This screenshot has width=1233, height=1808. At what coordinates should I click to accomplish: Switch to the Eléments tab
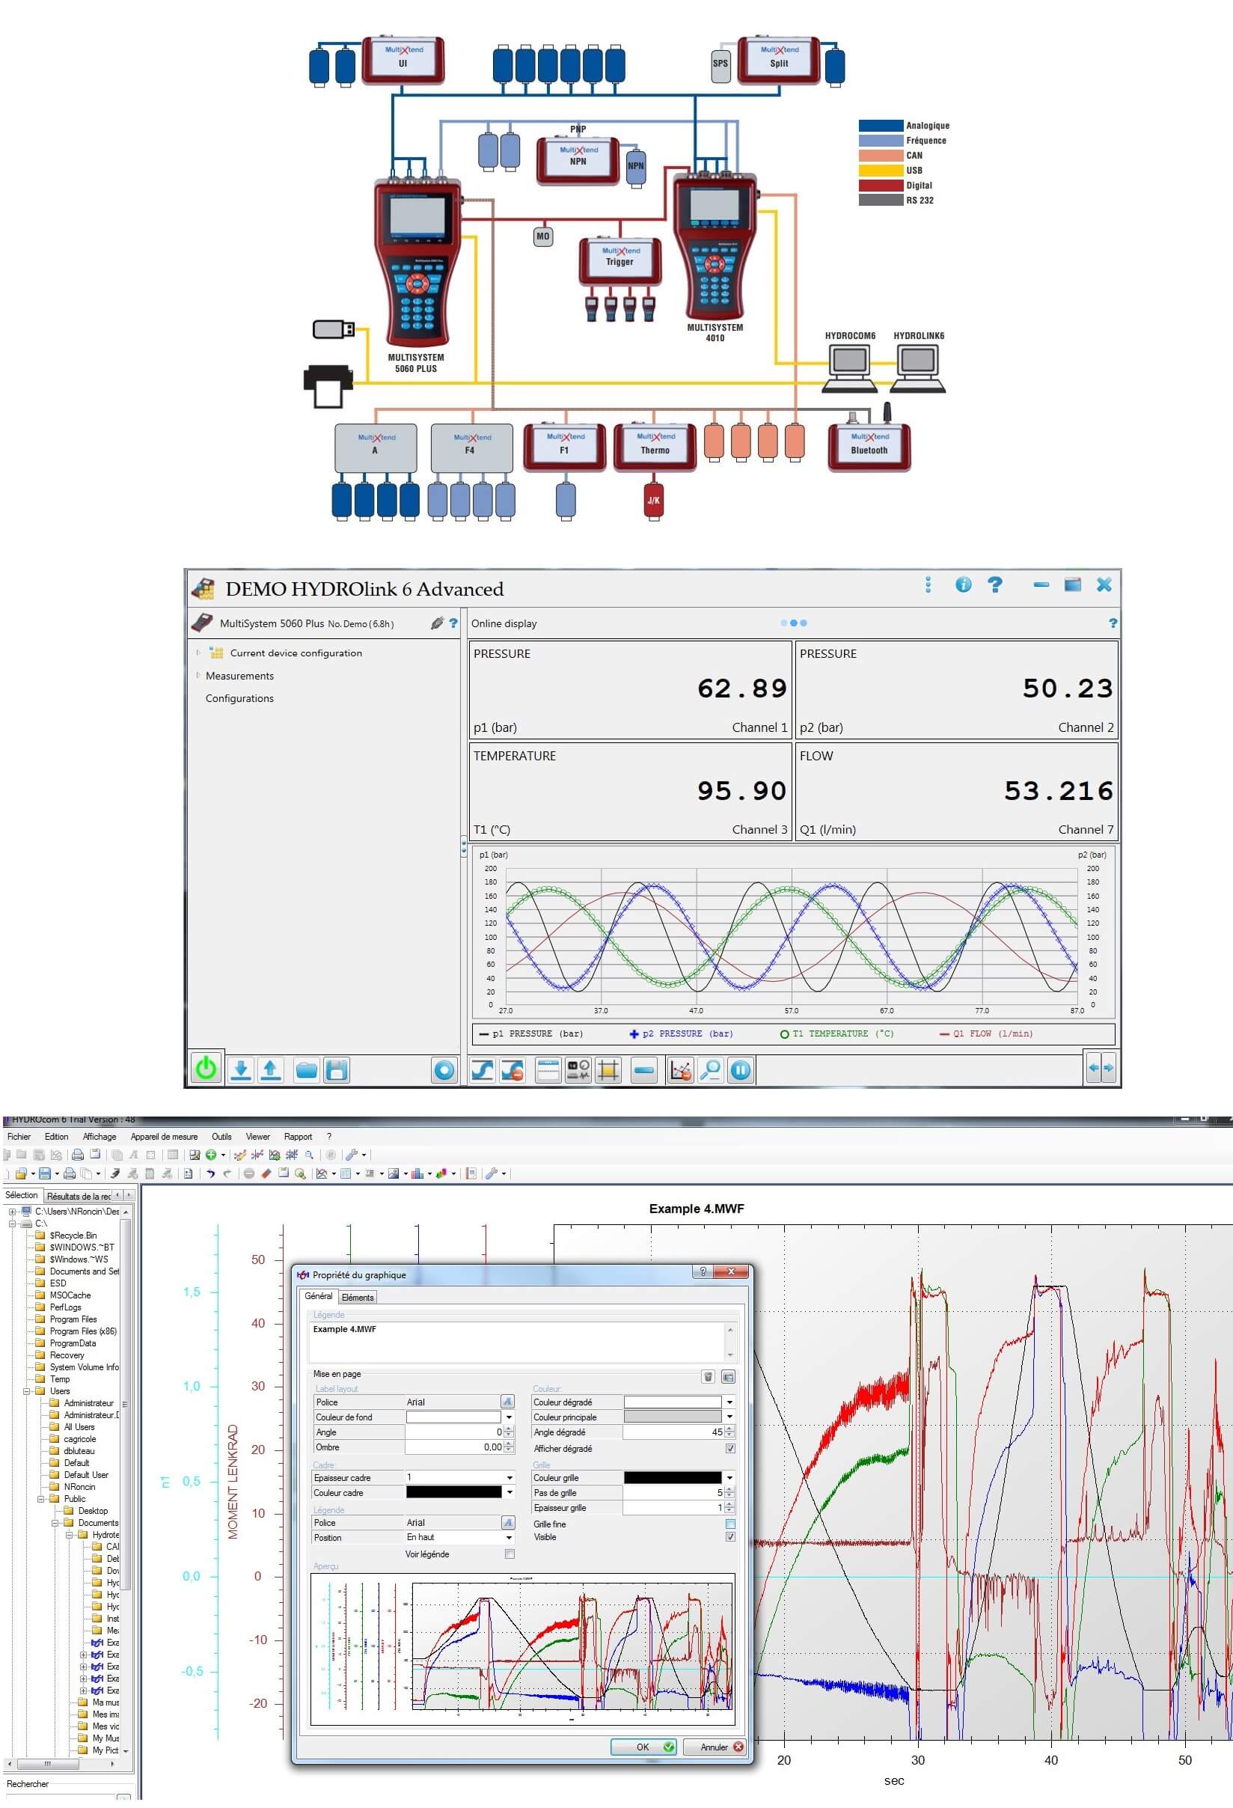point(358,1297)
